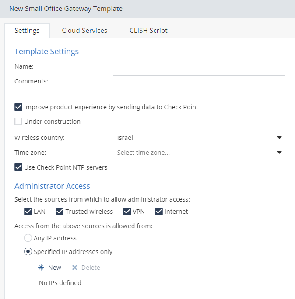Toggle Use Check Point NTP servers
The width and height of the screenshot is (295, 299).
pyautogui.click(x=18, y=167)
